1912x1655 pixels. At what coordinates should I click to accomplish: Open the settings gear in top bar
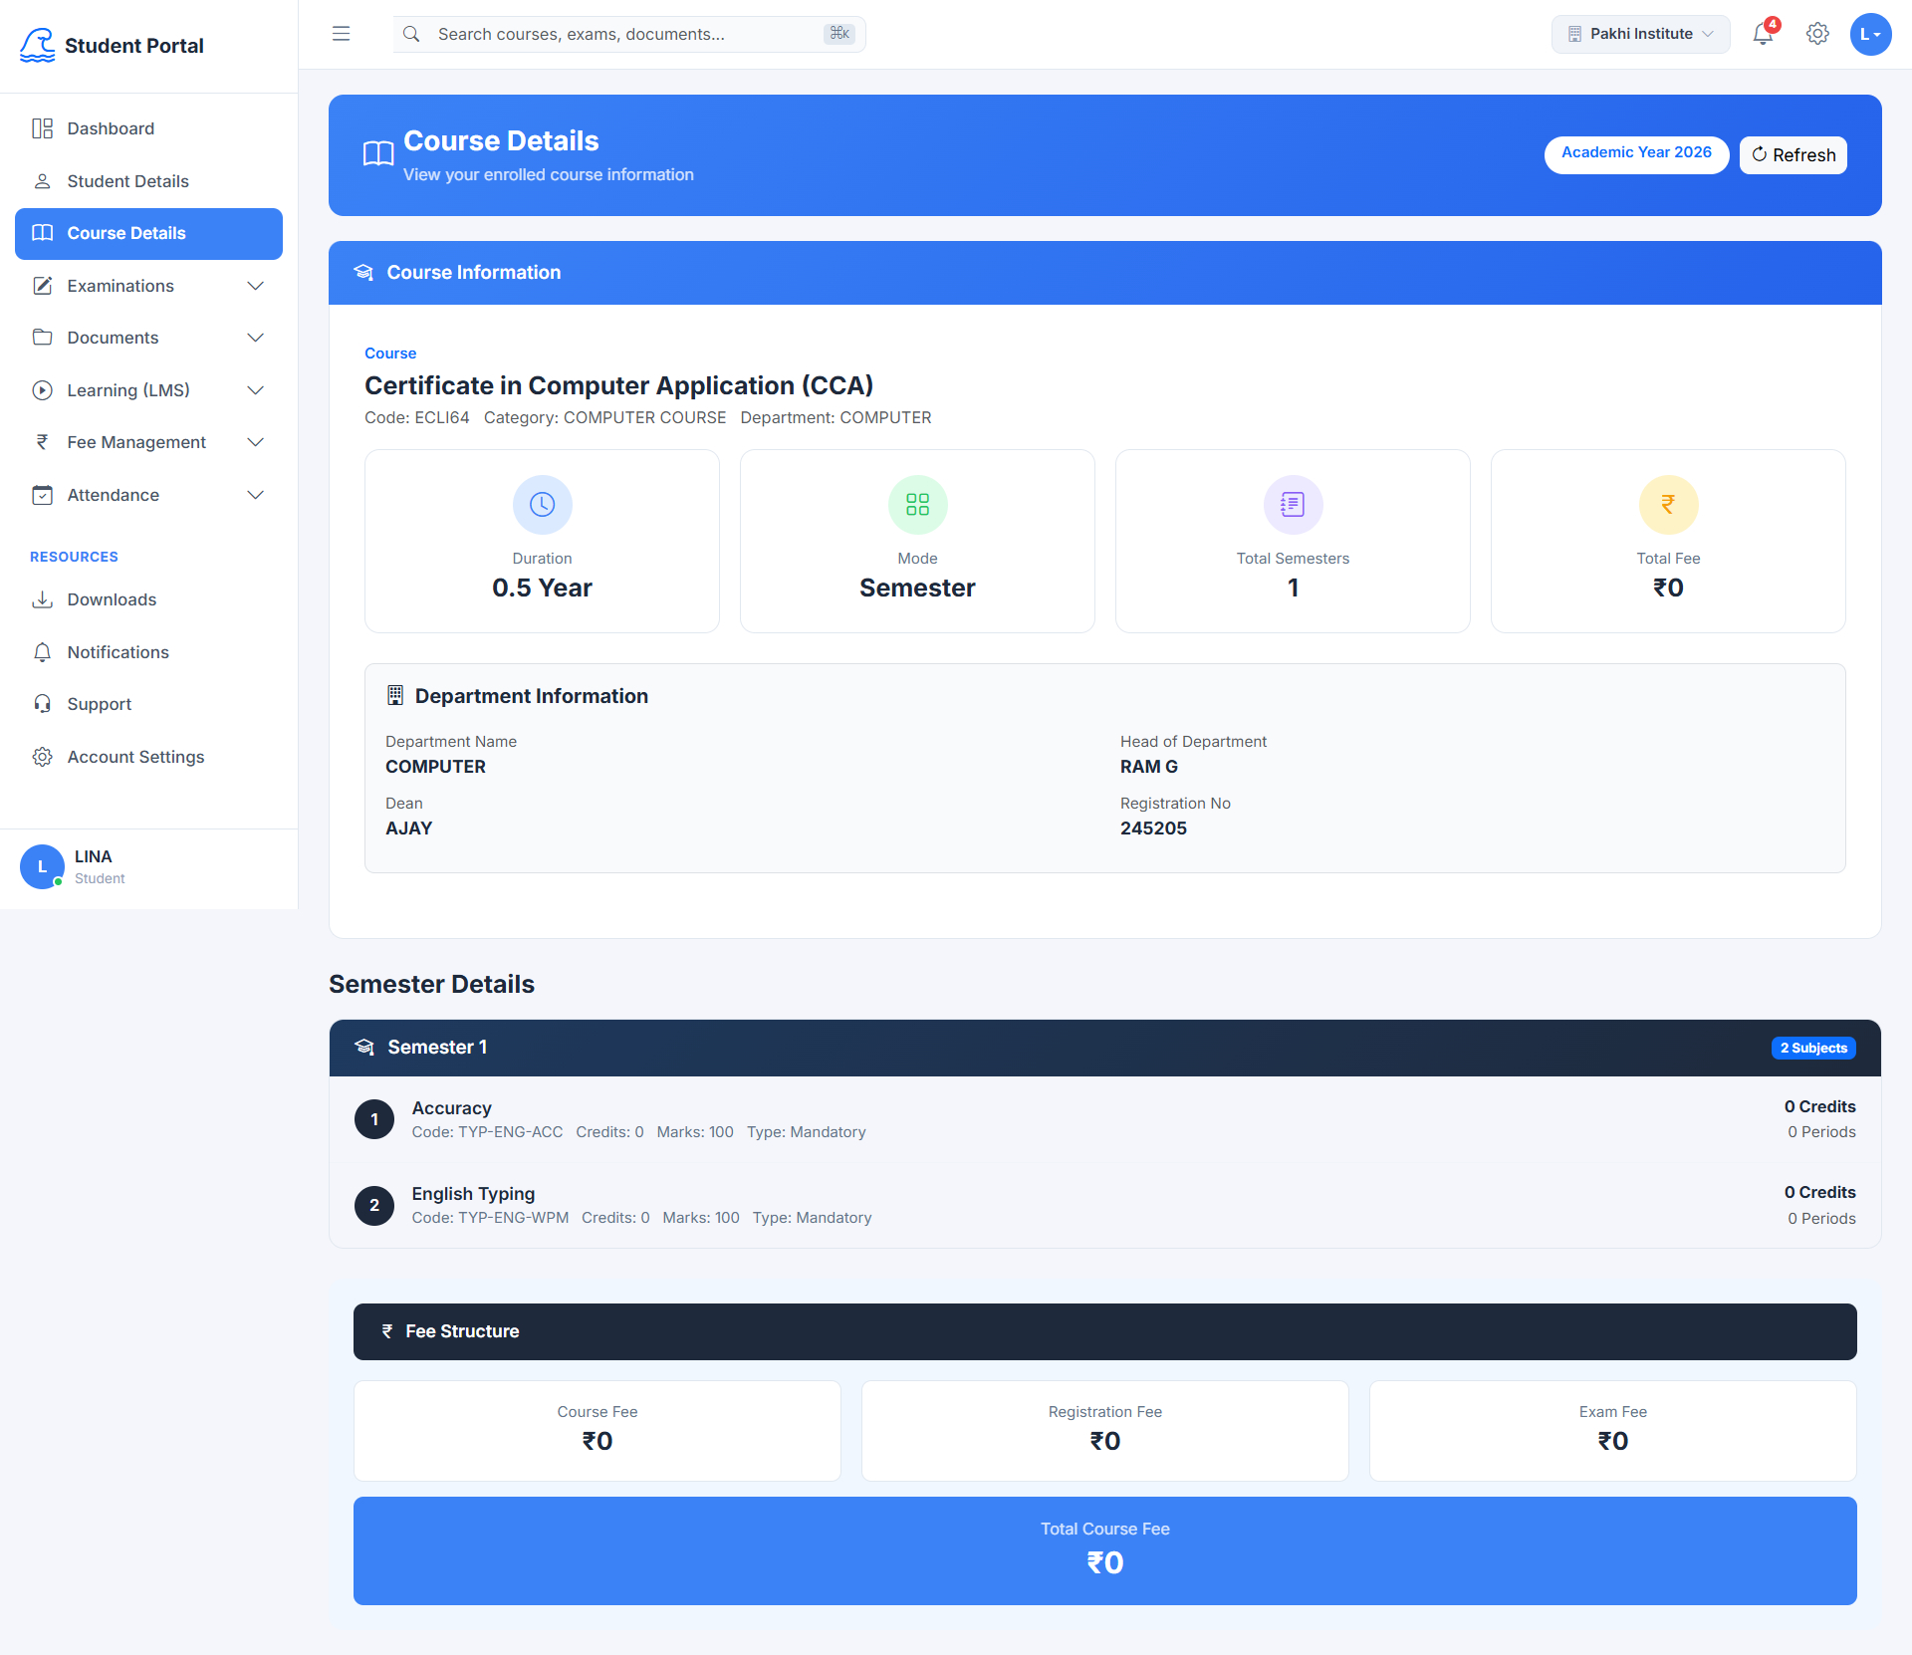(1817, 34)
